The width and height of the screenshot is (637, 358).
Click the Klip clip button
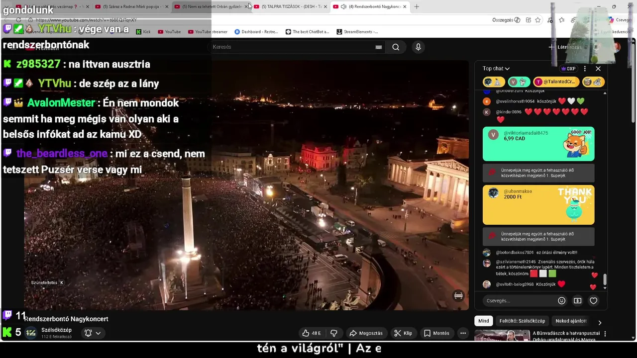pyautogui.click(x=403, y=333)
